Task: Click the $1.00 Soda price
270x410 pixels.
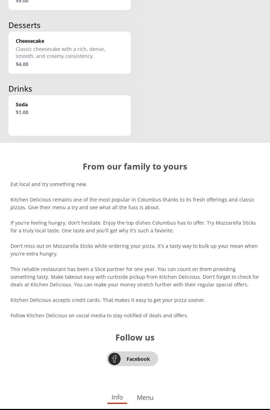Action: (22, 112)
